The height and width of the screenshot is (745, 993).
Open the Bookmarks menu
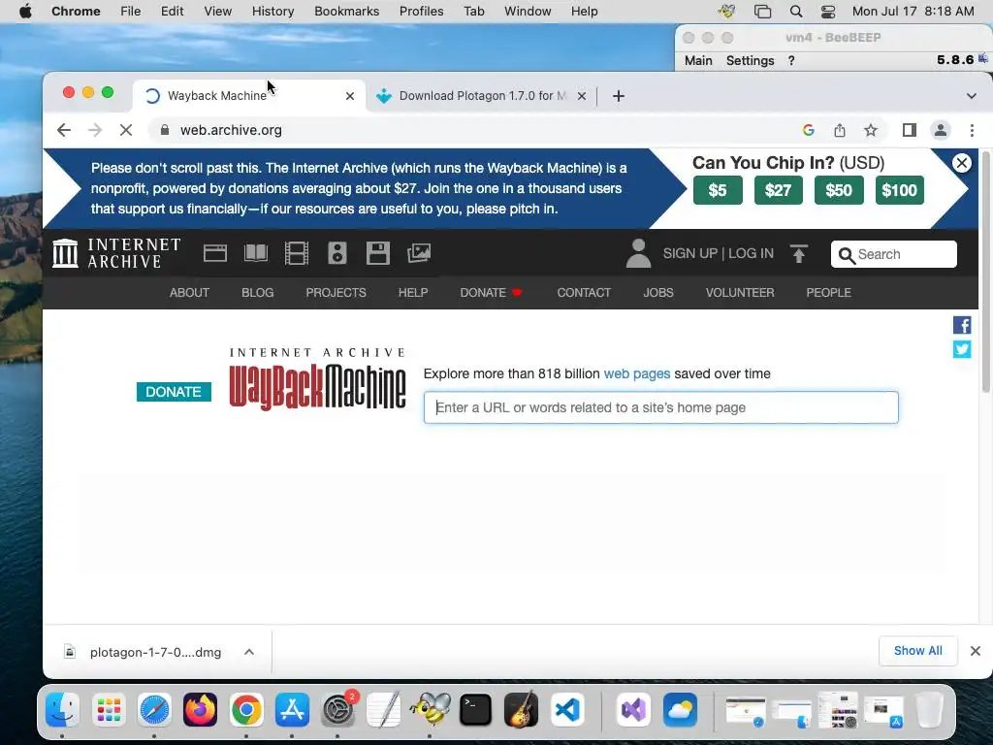tap(346, 11)
